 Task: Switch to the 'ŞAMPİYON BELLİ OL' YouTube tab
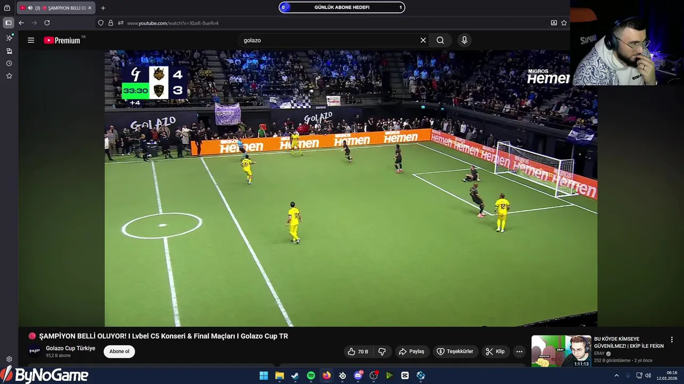(56, 8)
